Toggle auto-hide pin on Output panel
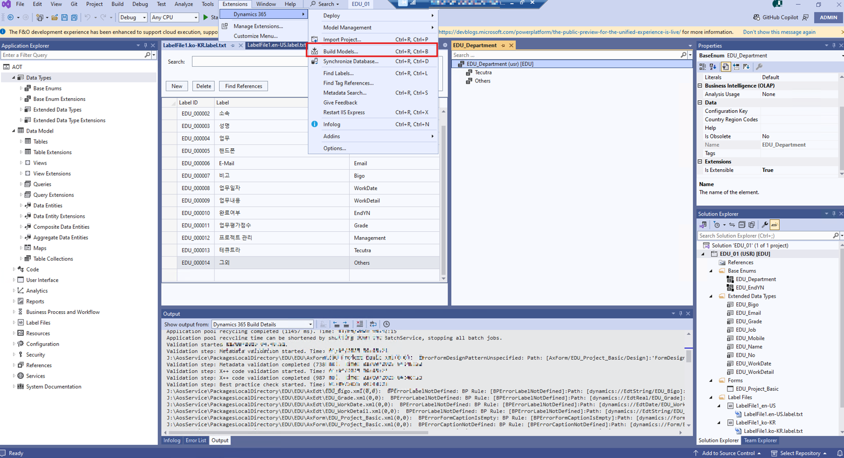The image size is (844, 458). (x=680, y=314)
